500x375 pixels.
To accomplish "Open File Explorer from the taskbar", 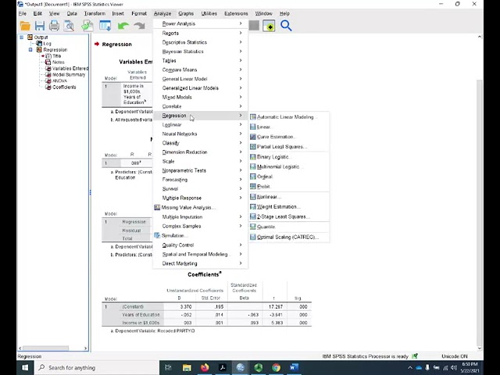I will coord(187,368).
